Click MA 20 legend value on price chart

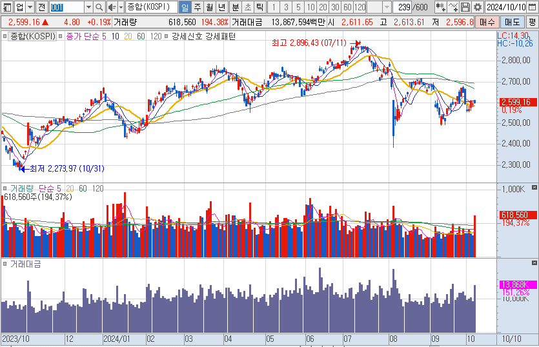click(x=128, y=36)
